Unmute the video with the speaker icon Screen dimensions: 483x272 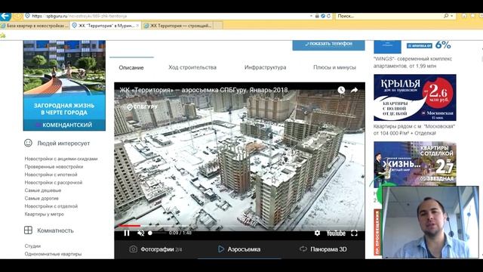coord(141,233)
